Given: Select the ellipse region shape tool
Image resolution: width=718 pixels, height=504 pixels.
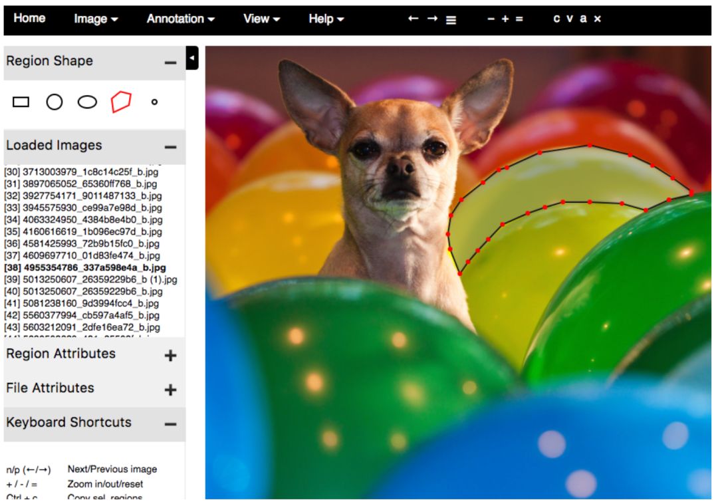Looking at the screenshot, I should pyautogui.click(x=87, y=102).
